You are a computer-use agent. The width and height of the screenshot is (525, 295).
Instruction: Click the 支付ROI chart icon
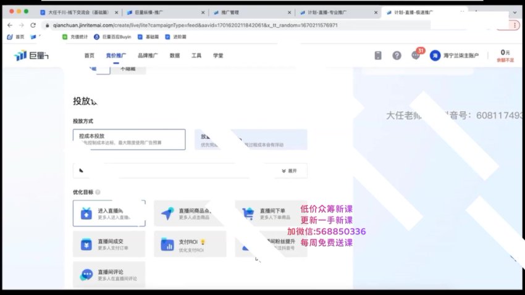(167, 245)
